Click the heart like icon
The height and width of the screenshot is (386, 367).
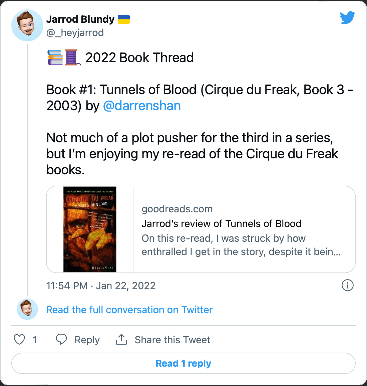(19, 340)
